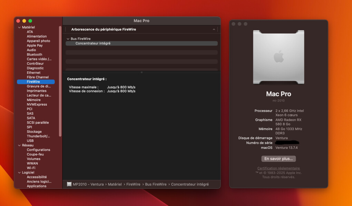The width and height of the screenshot is (352, 206).
Task: Select Ethernet in sidebar
Action: (34, 73)
